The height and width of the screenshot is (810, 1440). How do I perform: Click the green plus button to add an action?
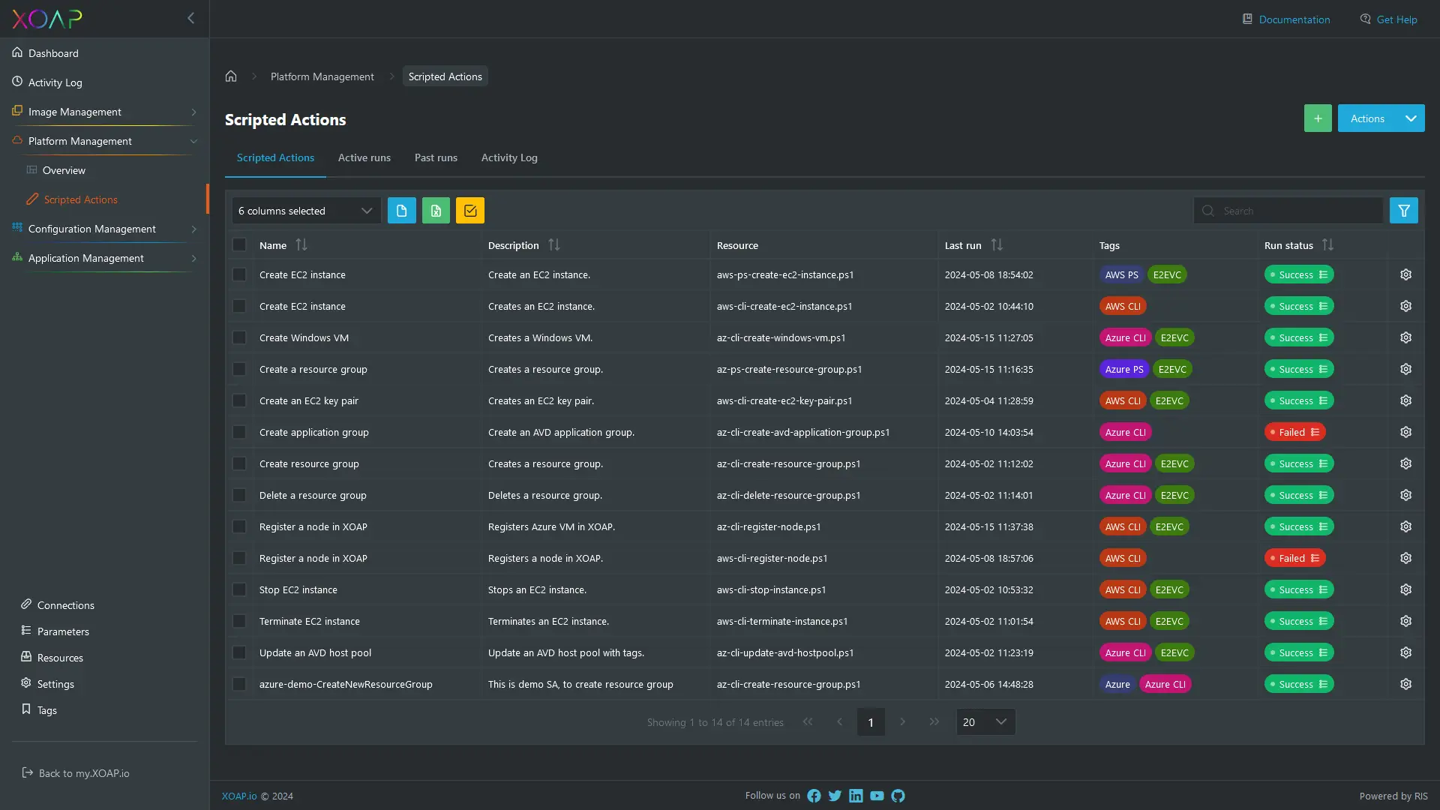[x=1318, y=118]
